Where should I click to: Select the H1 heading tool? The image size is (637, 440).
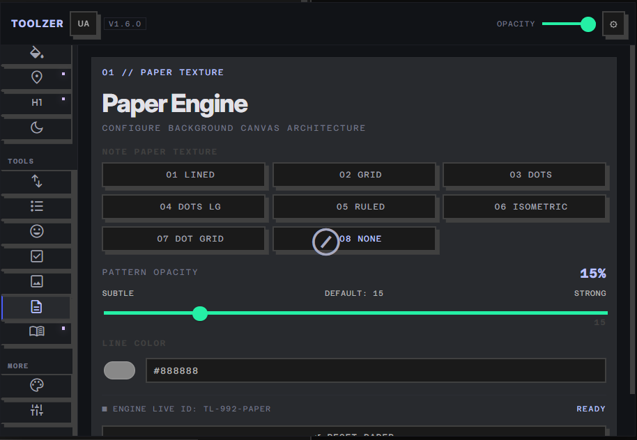(36, 103)
